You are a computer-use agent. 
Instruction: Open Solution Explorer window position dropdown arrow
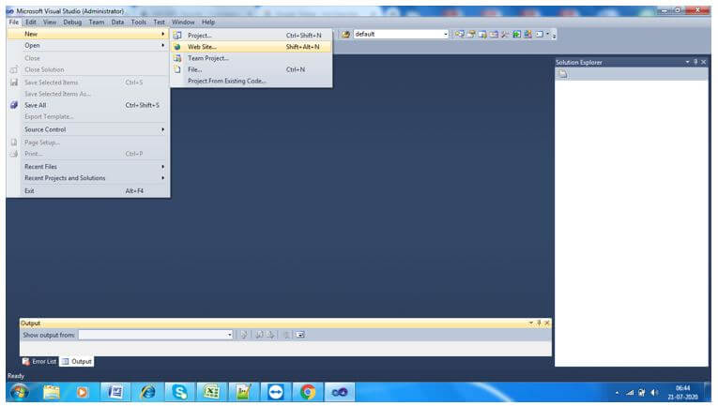(687, 62)
